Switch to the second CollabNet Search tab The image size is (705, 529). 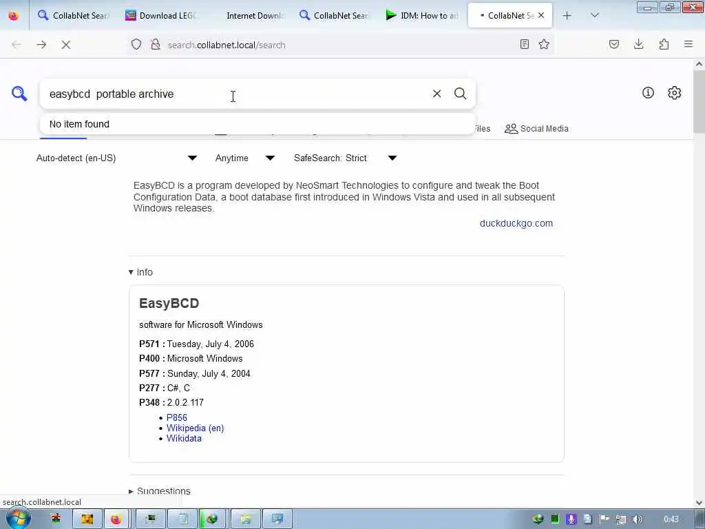335,16
